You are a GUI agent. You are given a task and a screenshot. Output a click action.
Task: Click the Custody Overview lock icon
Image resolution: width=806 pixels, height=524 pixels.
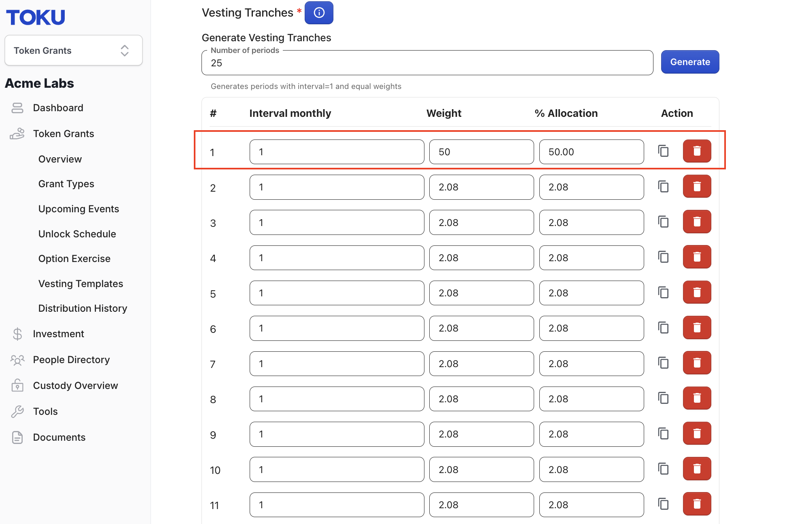coord(17,385)
